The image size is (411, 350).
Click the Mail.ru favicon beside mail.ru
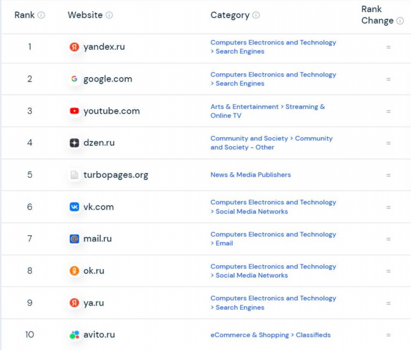tap(75, 239)
